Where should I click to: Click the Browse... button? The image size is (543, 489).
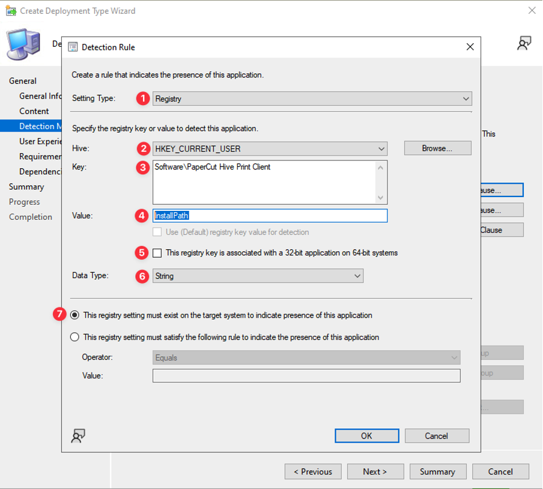tap(437, 148)
